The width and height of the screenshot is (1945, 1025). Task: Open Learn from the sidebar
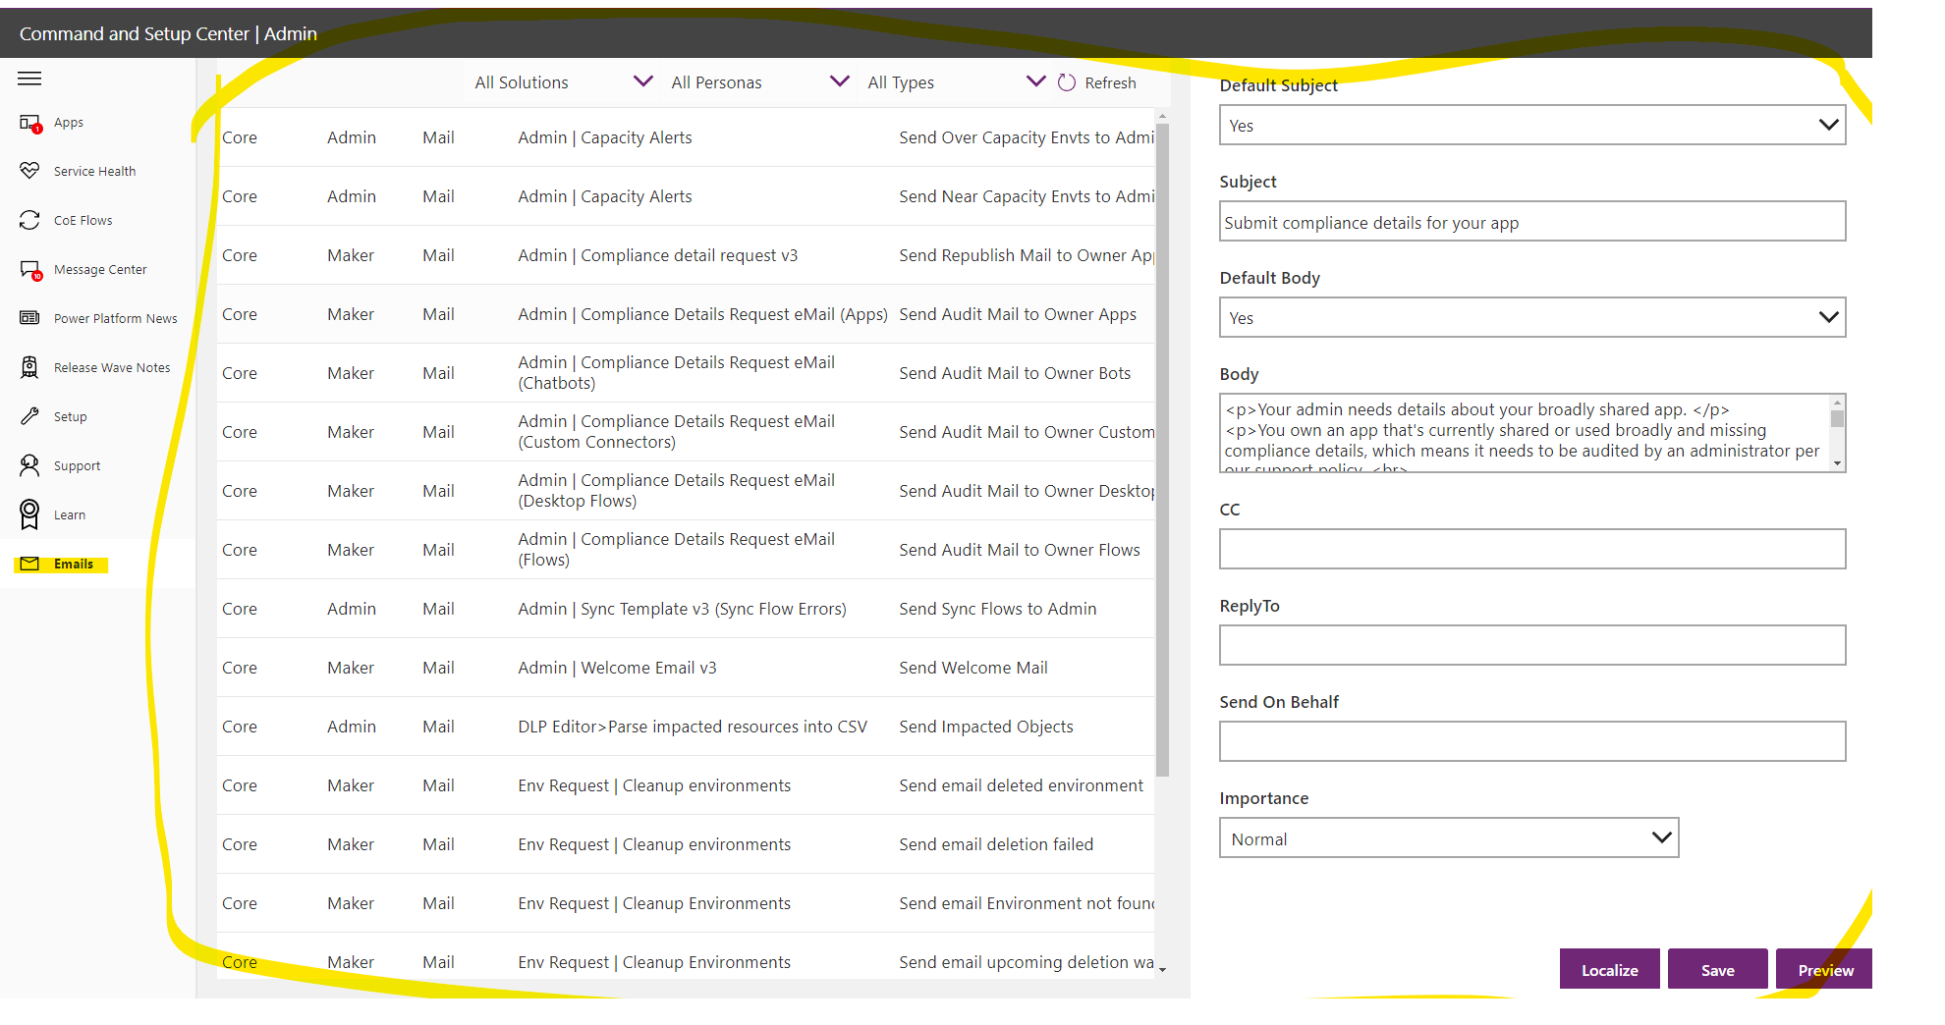pyautogui.click(x=69, y=513)
